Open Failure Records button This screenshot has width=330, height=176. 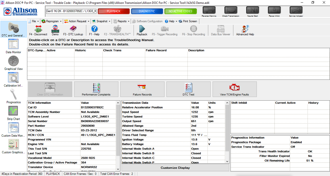point(142,89)
